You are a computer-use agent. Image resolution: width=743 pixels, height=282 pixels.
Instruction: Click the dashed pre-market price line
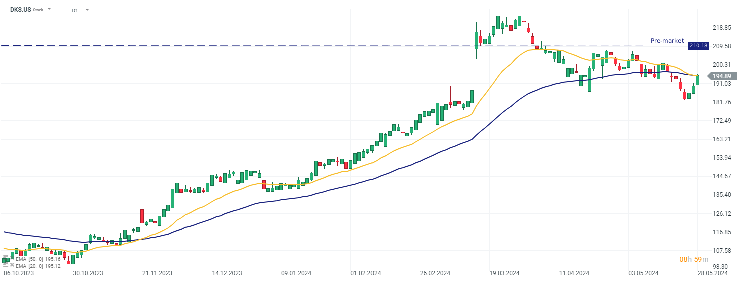pos(251,46)
